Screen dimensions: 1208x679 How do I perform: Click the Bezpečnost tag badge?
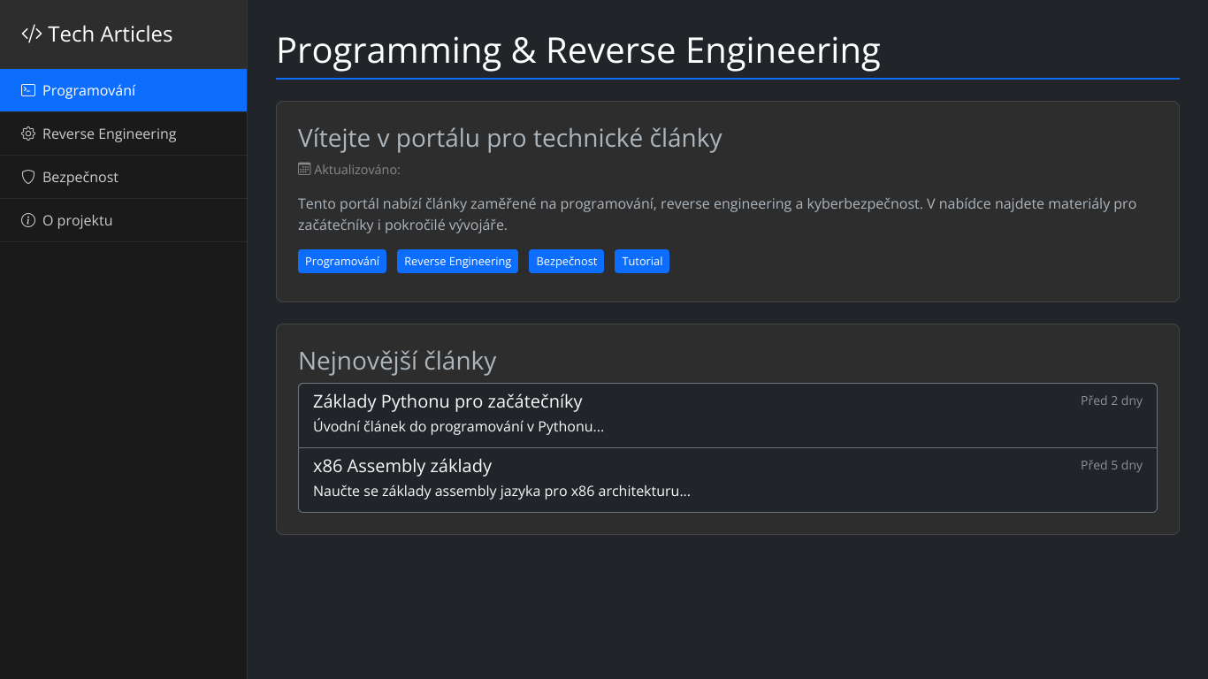point(566,261)
